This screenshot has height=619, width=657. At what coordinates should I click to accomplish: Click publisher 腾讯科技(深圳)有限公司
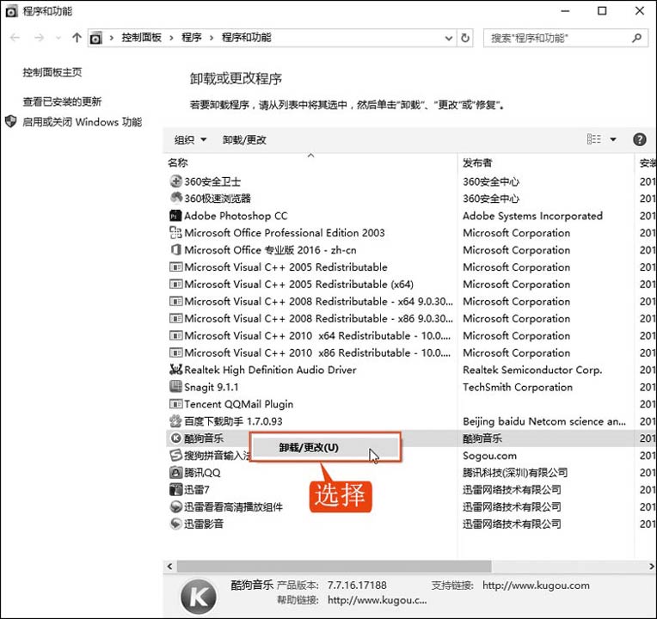(x=515, y=472)
